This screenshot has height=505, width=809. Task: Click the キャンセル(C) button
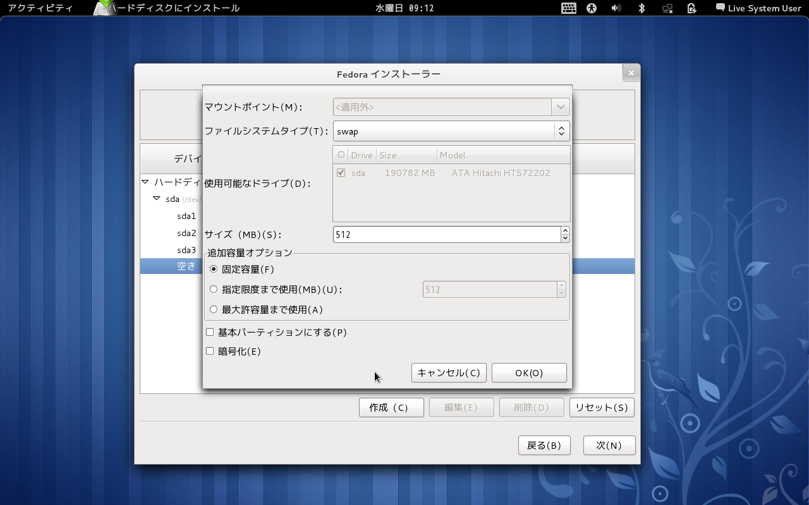click(x=449, y=372)
